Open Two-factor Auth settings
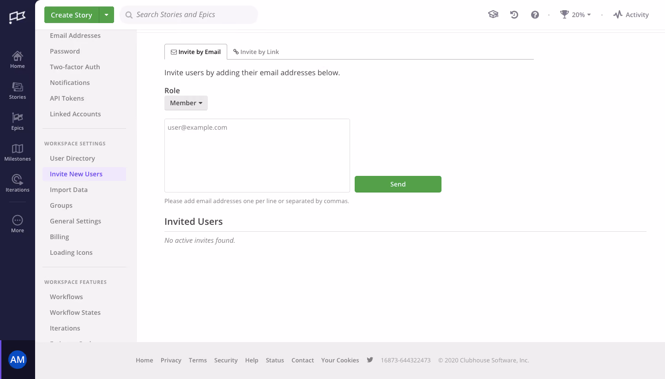Screen dimensions: 665x379 (x=75, y=67)
